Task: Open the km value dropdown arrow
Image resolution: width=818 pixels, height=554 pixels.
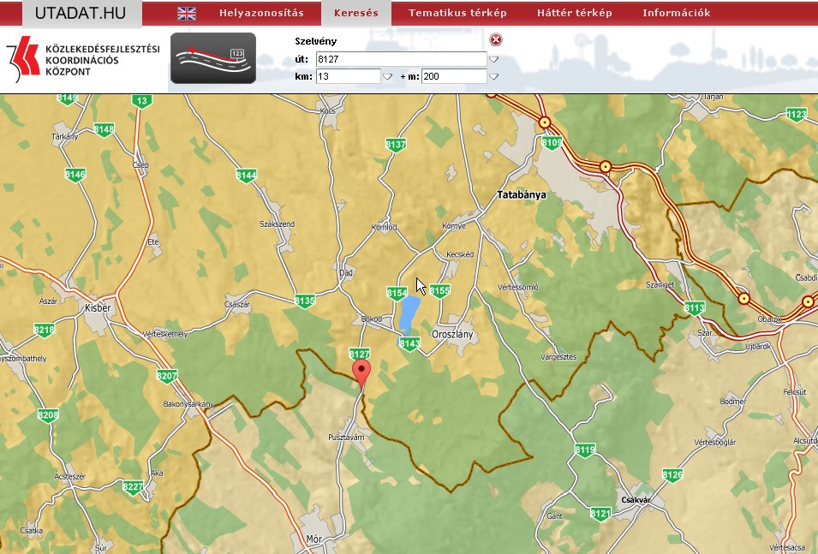Action: [387, 76]
